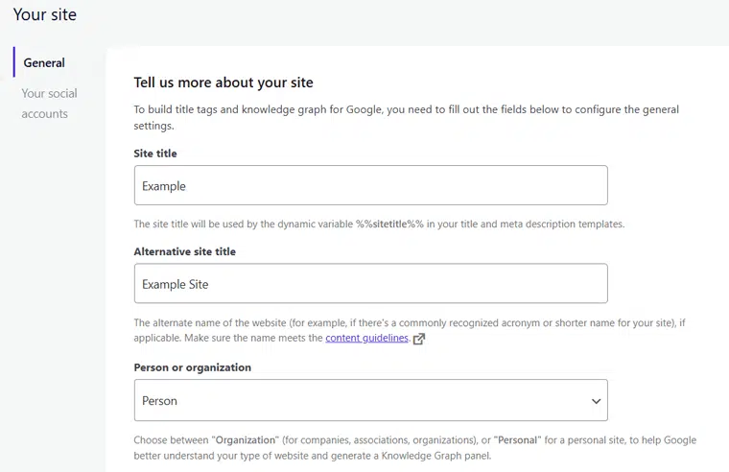Click the help text about the alternate name of the website
The image size is (729, 472).
pyautogui.click(x=410, y=330)
